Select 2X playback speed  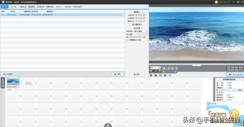point(159,68)
